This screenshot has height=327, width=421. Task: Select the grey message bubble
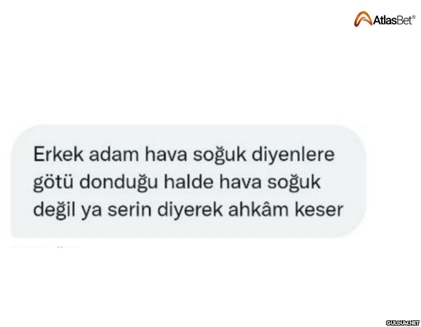186,182
